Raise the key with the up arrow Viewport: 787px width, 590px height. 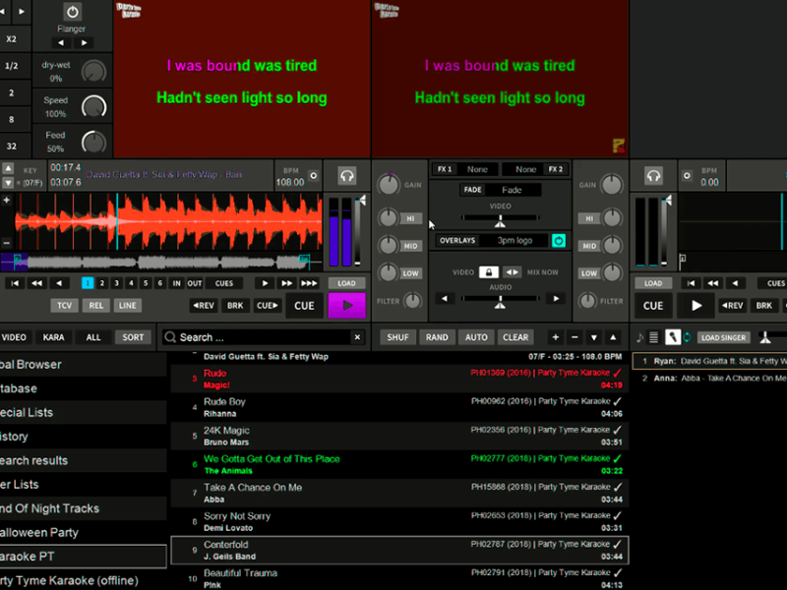coord(8,168)
